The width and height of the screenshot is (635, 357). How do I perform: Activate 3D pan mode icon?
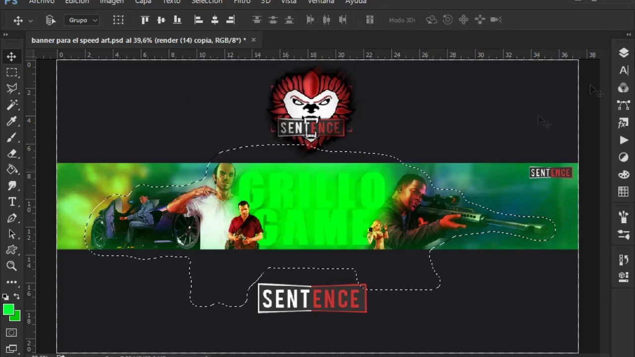tap(463, 20)
